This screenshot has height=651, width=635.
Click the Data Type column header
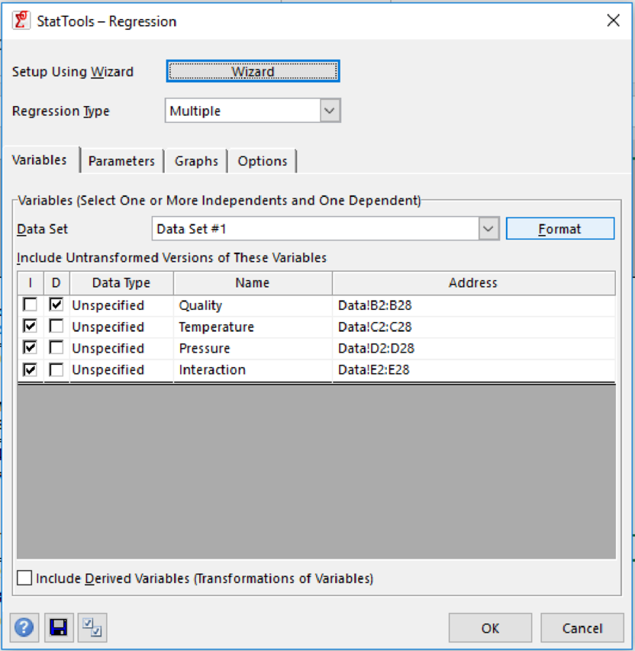[x=121, y=282]
